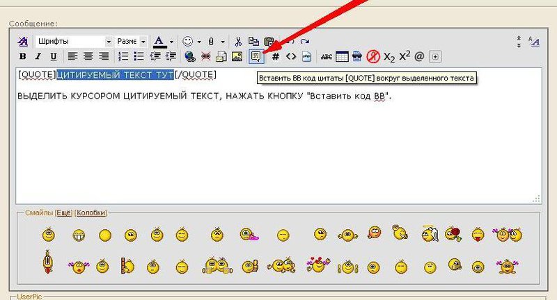Click the subscript X2 icon

[x=389, y=56]
